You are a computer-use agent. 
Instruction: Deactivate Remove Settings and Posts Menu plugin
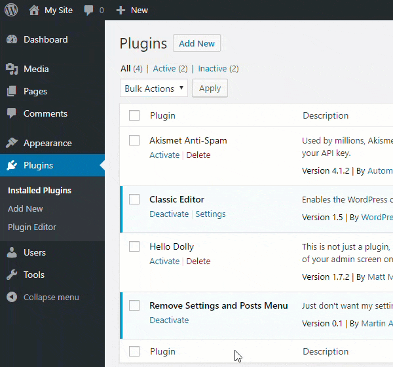169,320
